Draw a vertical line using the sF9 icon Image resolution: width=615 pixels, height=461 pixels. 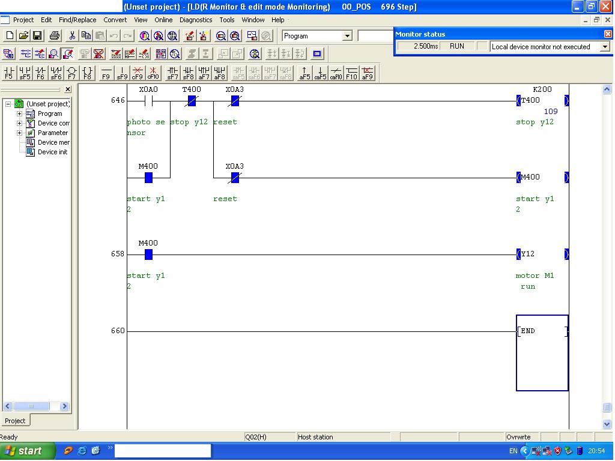click(122, 73)
